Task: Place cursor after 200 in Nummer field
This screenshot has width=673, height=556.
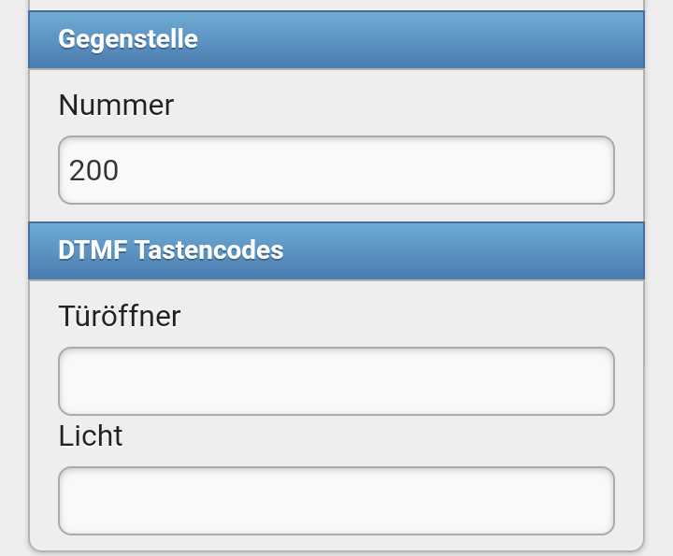Action: [x=122, y=170]
